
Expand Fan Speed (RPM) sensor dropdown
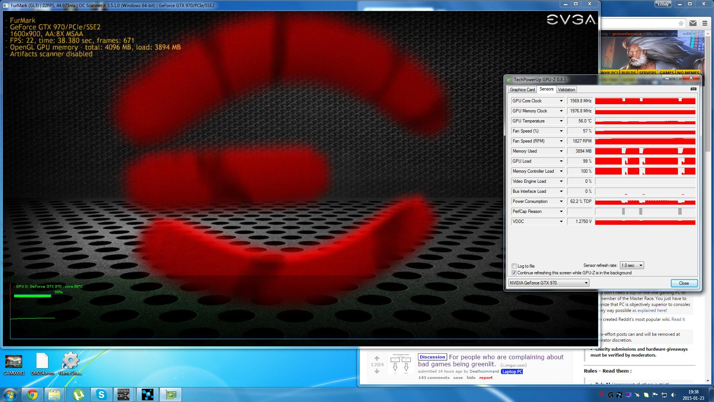click(x=561, y=141)
